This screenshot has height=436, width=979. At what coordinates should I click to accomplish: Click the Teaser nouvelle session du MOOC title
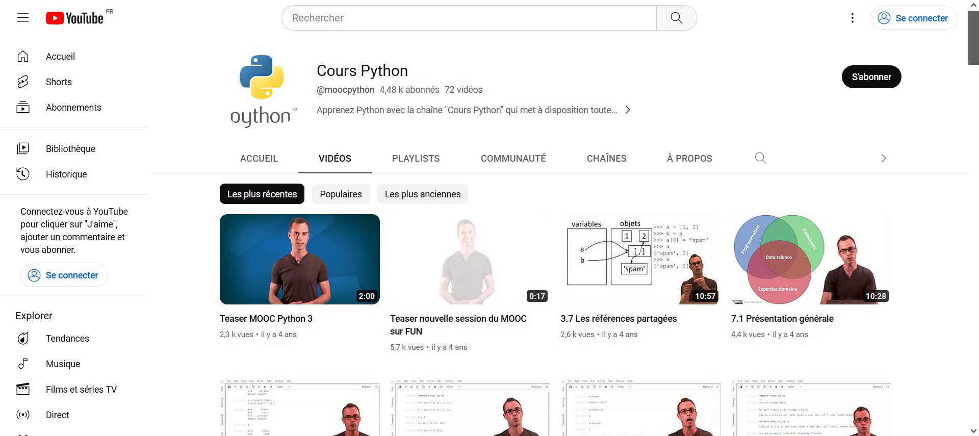[x=458, y=325]
